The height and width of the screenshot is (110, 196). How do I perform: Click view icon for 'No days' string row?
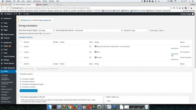click(x=90, y=57)
